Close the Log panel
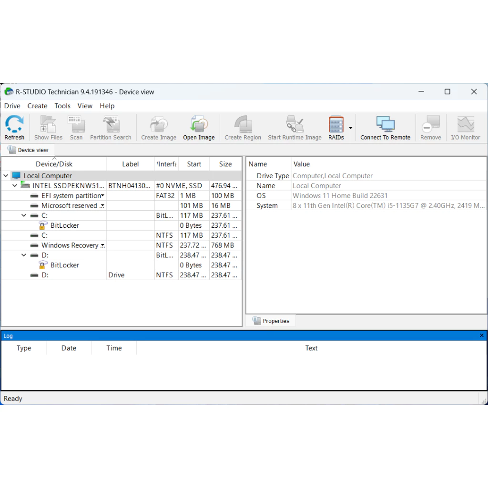 tap(481, 335)
